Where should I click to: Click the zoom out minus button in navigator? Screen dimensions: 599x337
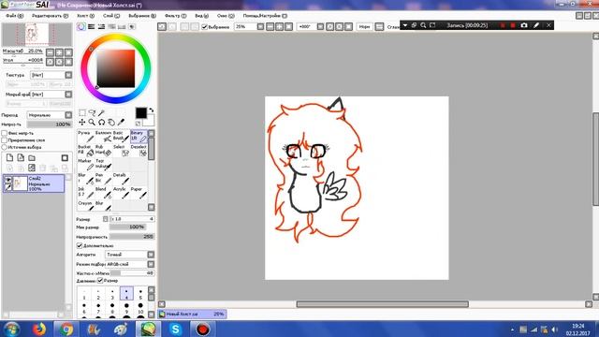(x=50, y=52)
